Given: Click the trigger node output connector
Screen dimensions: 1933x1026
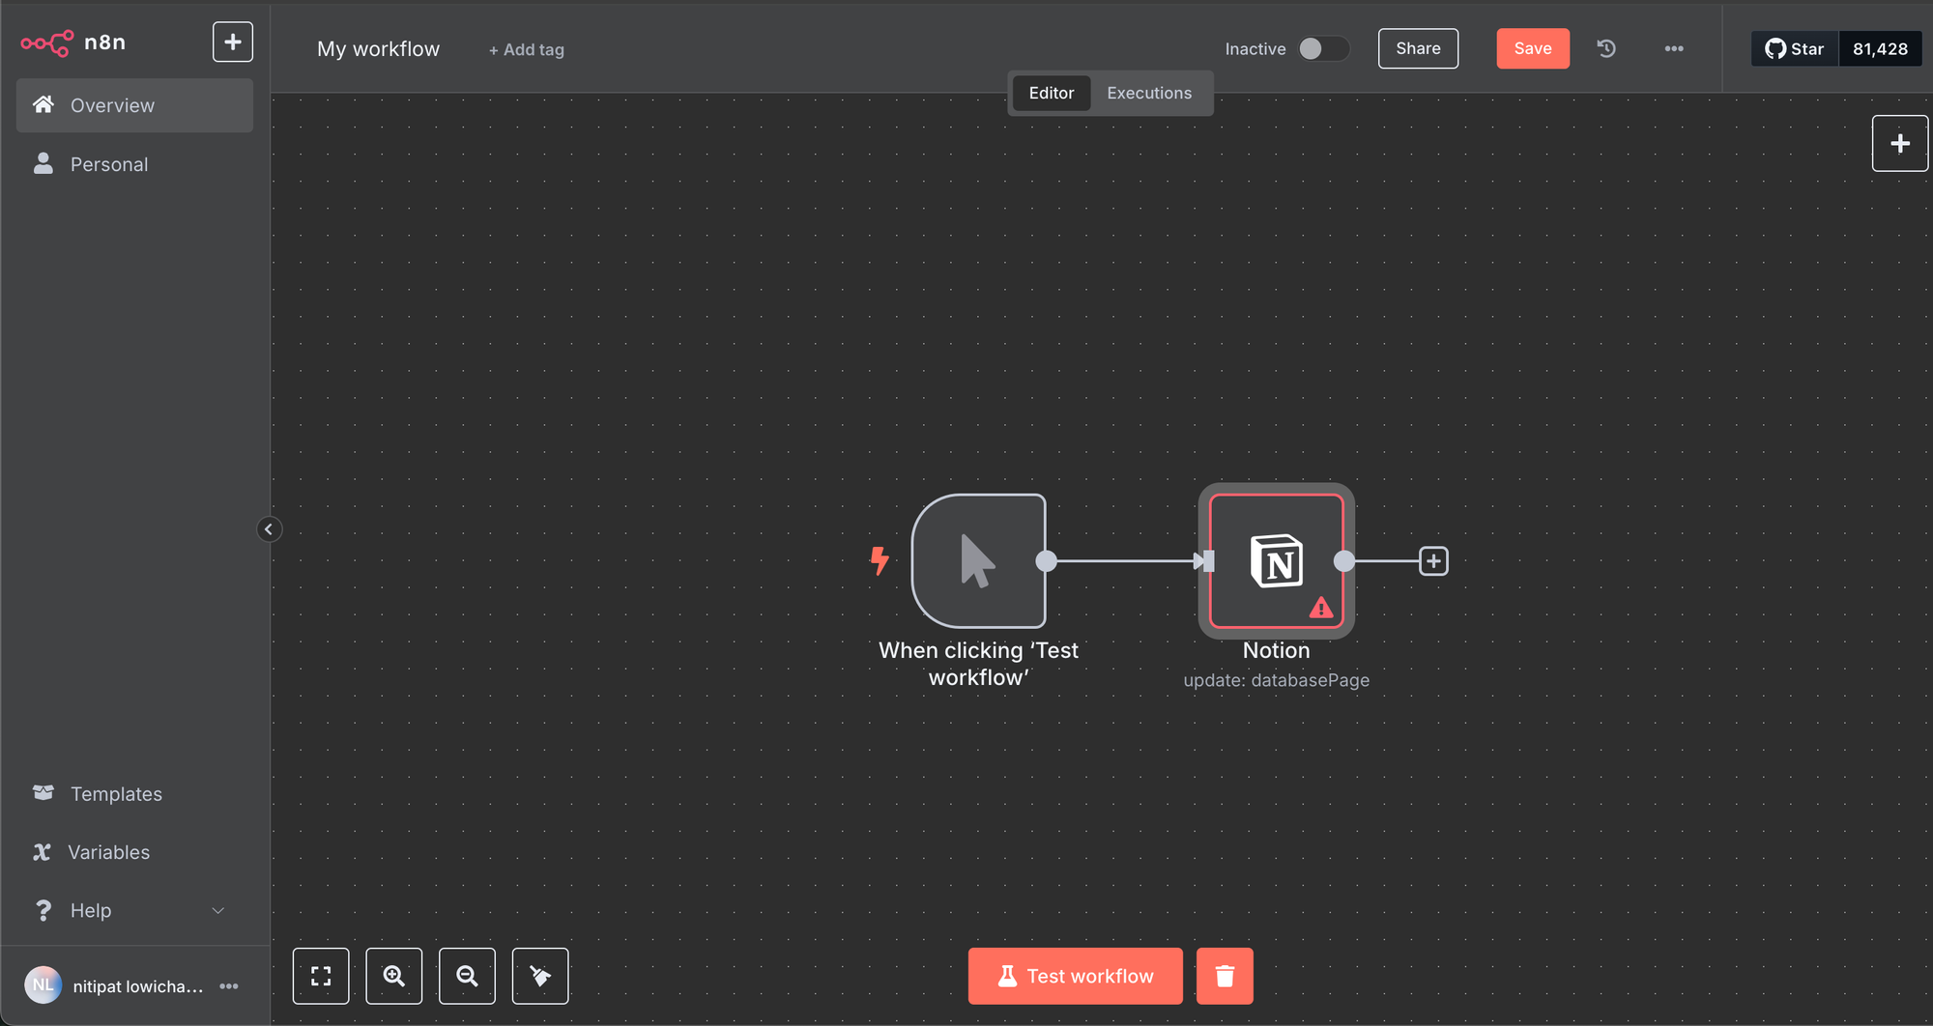Looking at the screenshot, I should (x=1046, y=560).
